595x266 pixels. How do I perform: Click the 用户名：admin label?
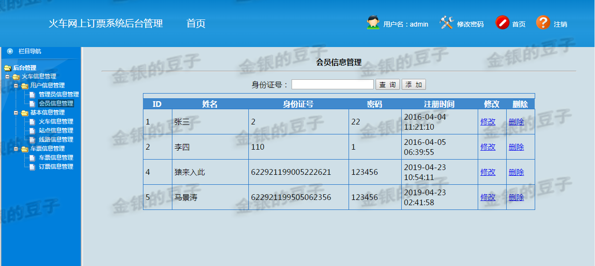(406, 24)
